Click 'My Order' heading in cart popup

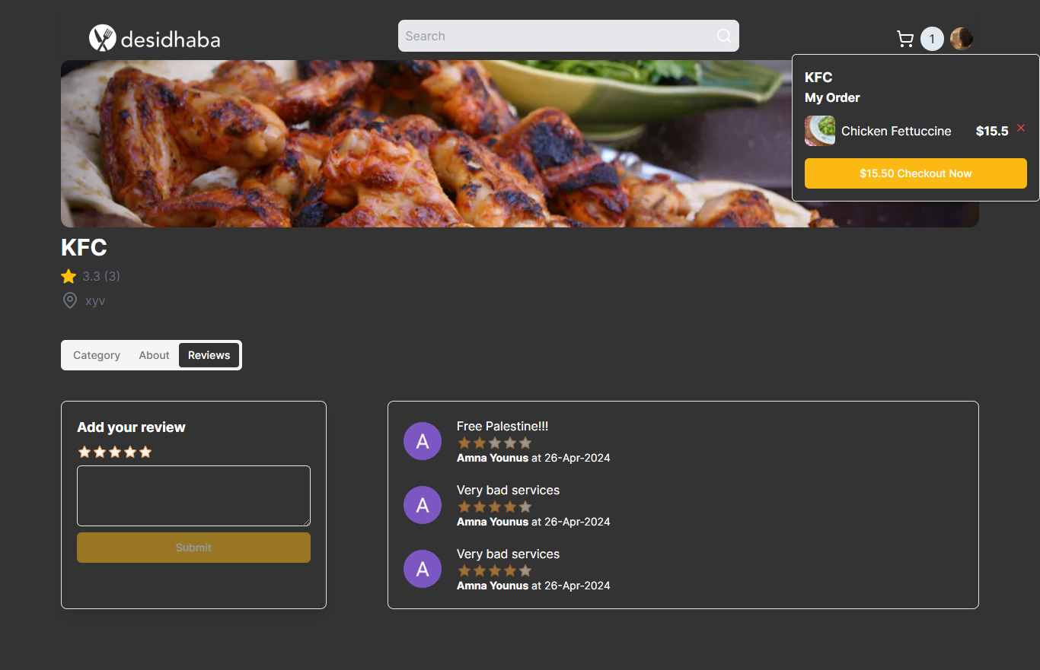(832, 97)
